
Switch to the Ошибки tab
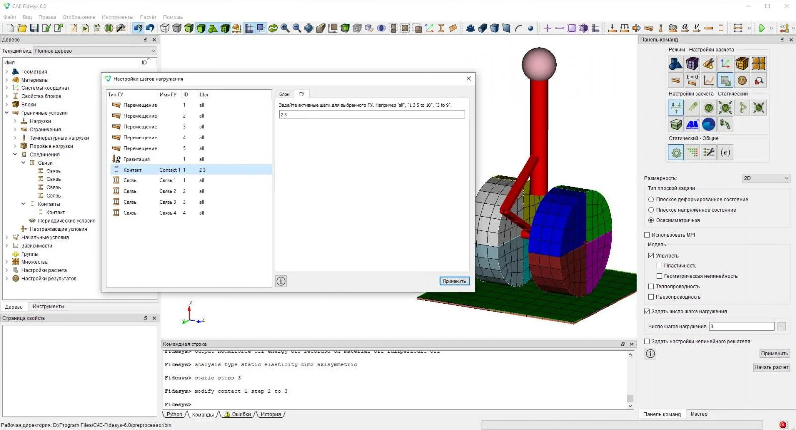pos(238,414)
